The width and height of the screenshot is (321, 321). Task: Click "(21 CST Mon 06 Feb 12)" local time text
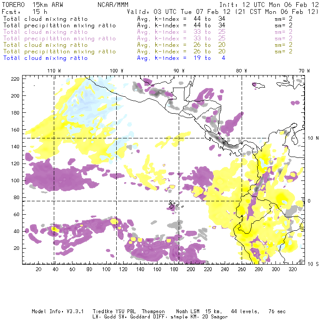click(277, 12)
